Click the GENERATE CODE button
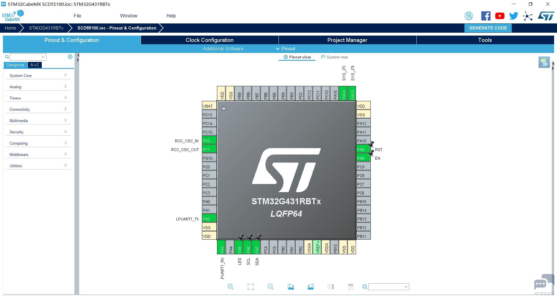Image resolution: width=557 pixels, height=298 pixels. pos(488,28)
